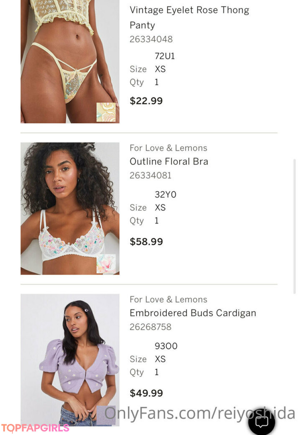The height and width of the screenshot is (435, 298).
Task: Click item number 26268758
Action: [150, 327]
